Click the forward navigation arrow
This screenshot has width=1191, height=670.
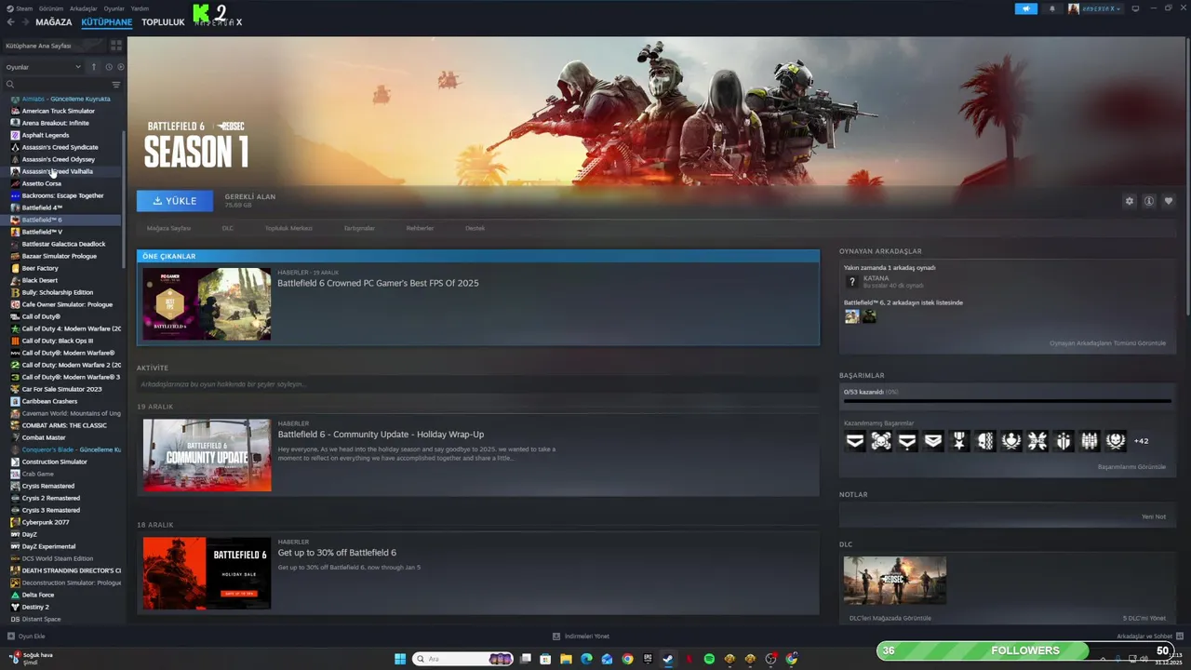click(23, 21)
